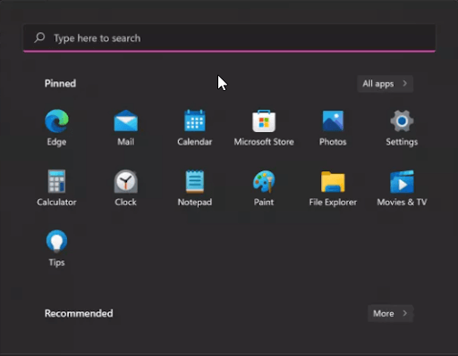This screenshot has height=356, width=458.
Task: Open the Calendar app
Action: (x=195, y=128)
